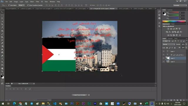
Task: Select the Clone Stamp tool
Action: pos(2,37)
